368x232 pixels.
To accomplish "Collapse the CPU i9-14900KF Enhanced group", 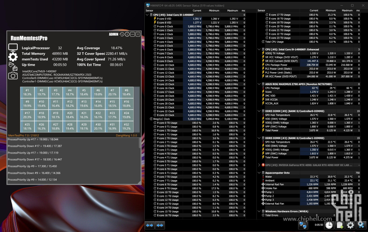I will [x=259, y=50].
